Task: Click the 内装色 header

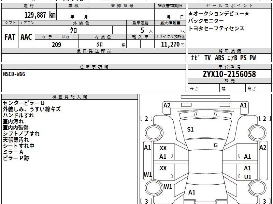Action: pyautogui.click(x=102, y=37)
